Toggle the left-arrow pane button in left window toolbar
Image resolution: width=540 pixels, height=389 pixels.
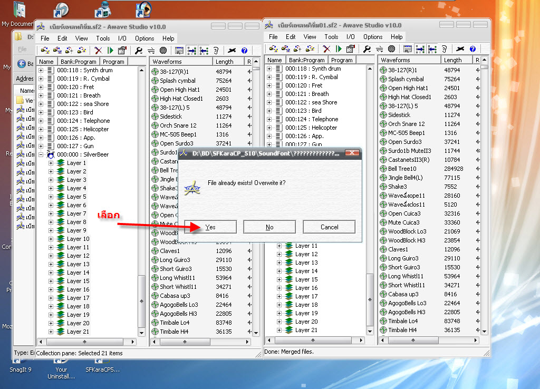tap(204, 51)
